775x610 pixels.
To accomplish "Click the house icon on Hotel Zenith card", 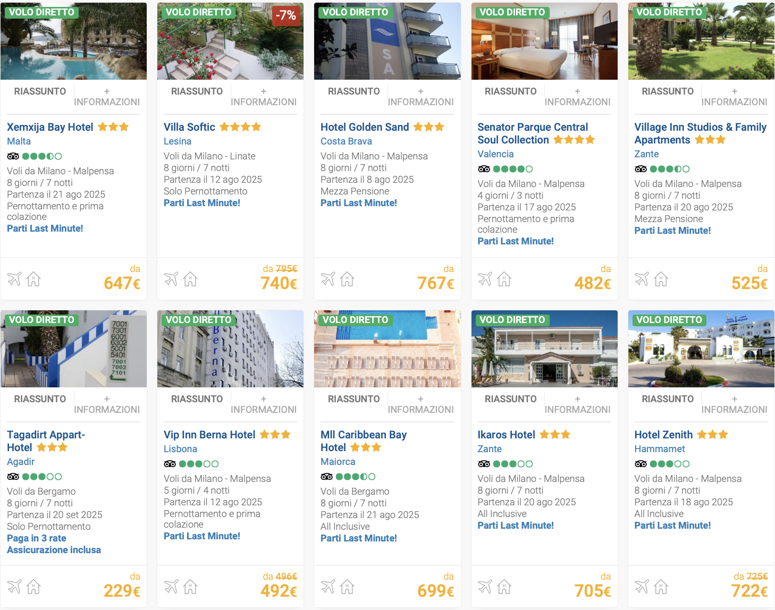I will [x=661, y=586].
